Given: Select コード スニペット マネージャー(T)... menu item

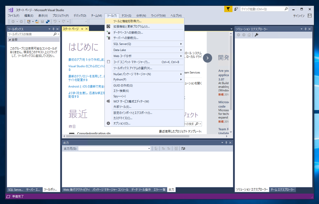Looking at the screenshot, I should [145, 62].
